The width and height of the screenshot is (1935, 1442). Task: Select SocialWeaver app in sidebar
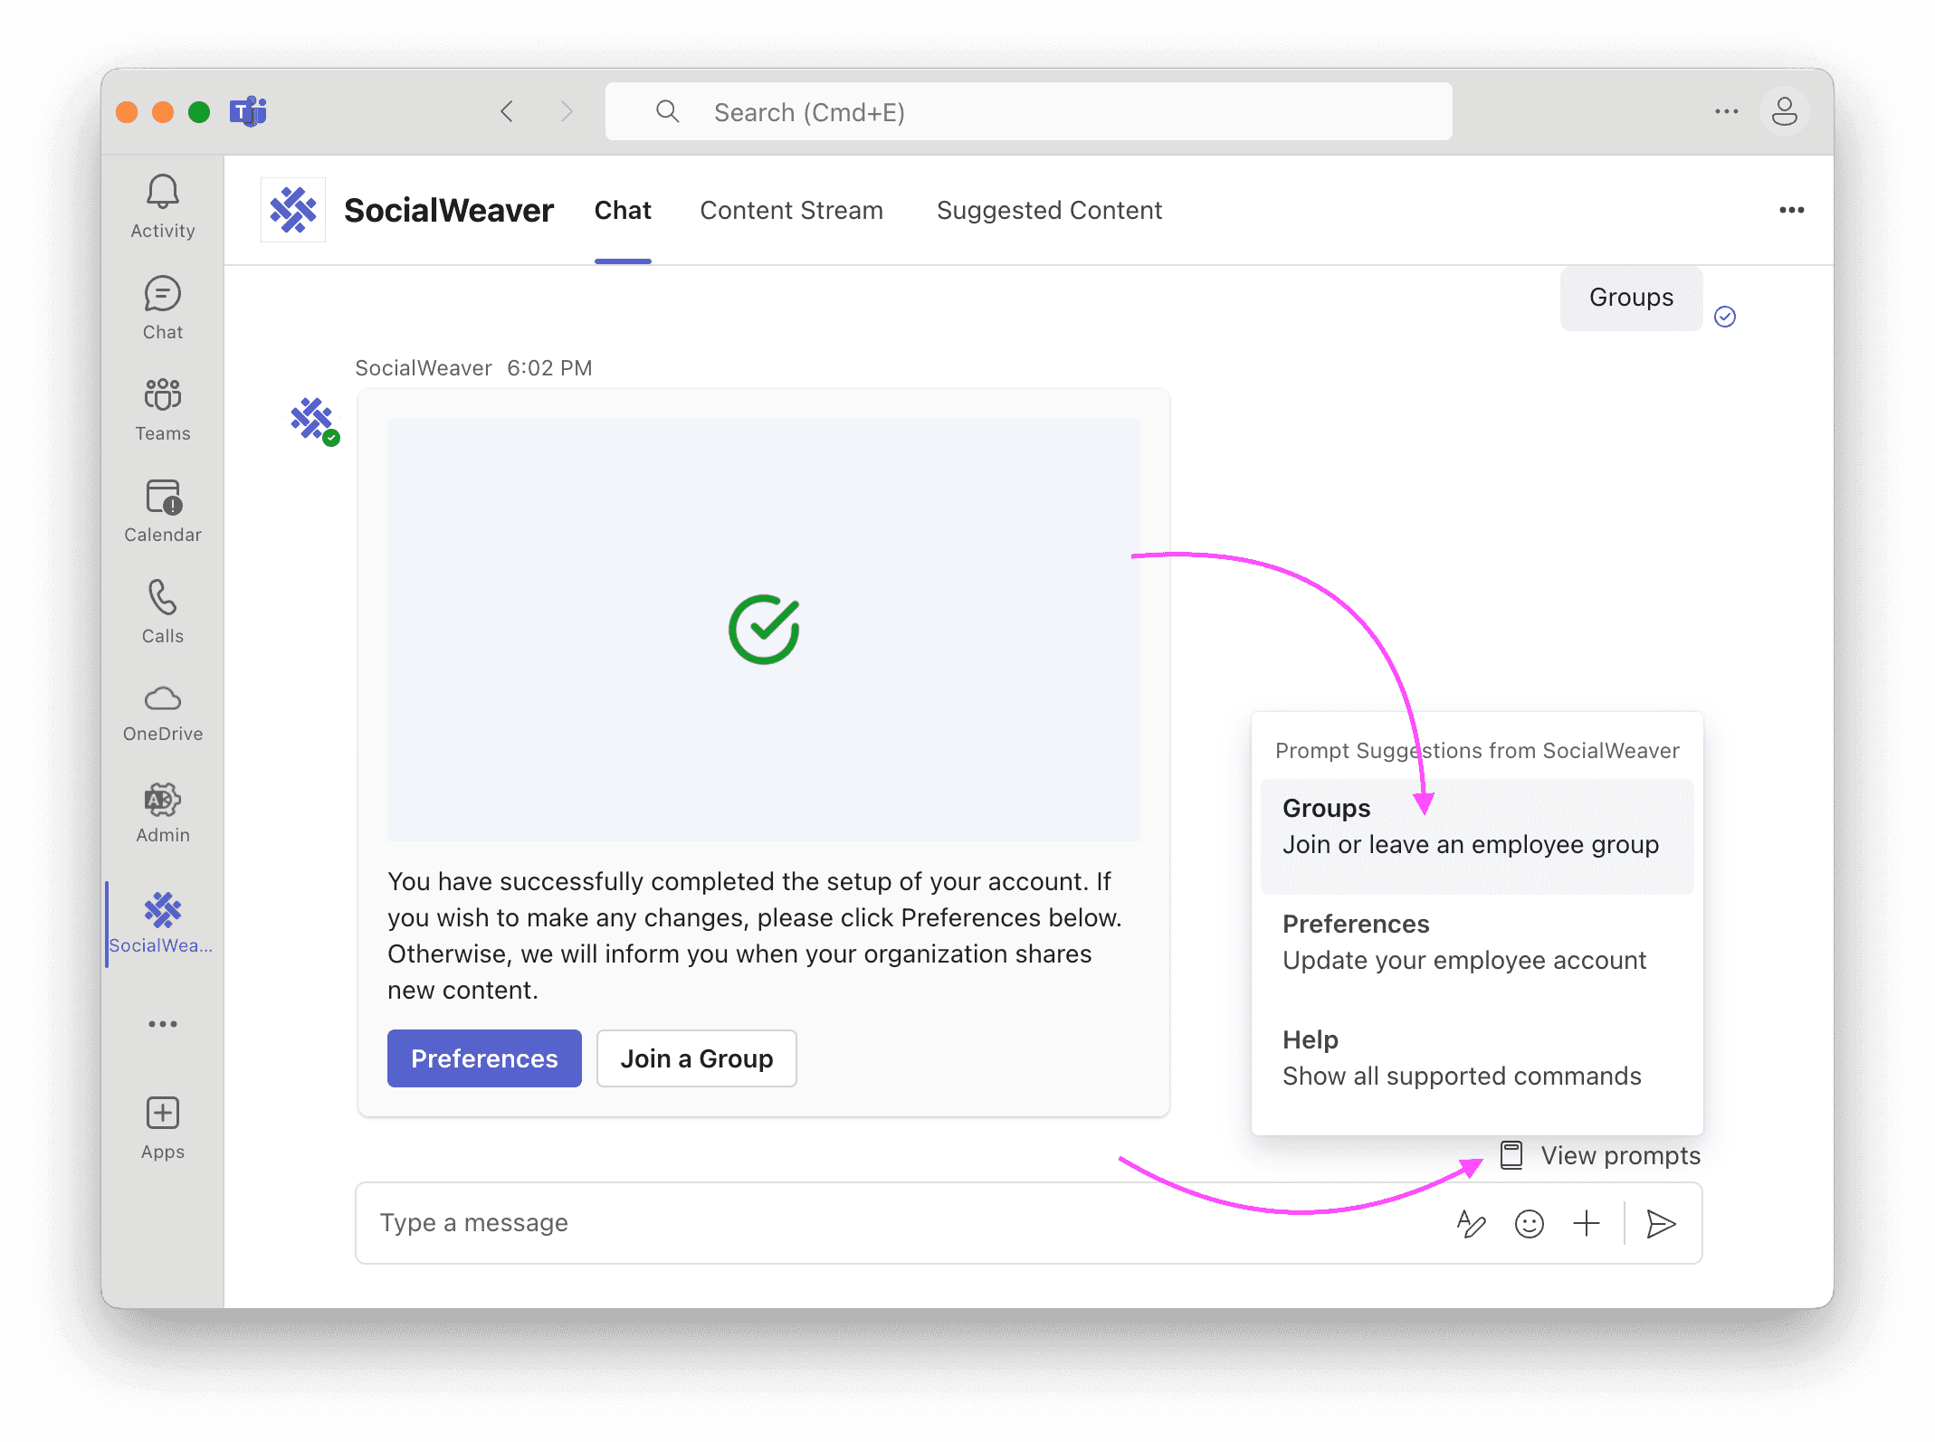(x=163, y=923)
